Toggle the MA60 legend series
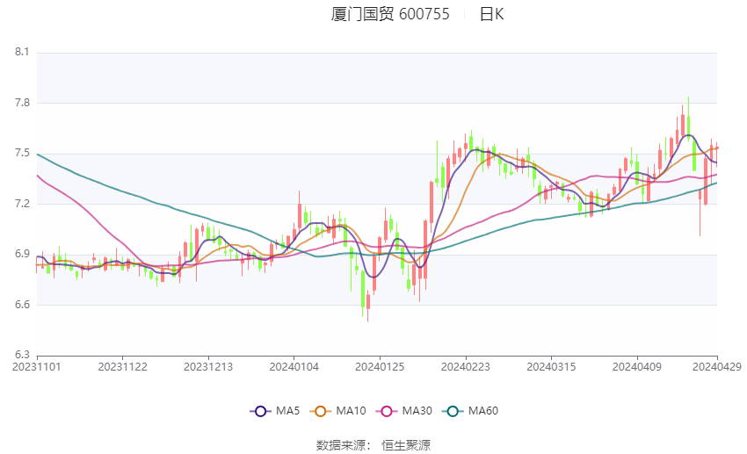747x454 pixels. (x=470, y=411)
